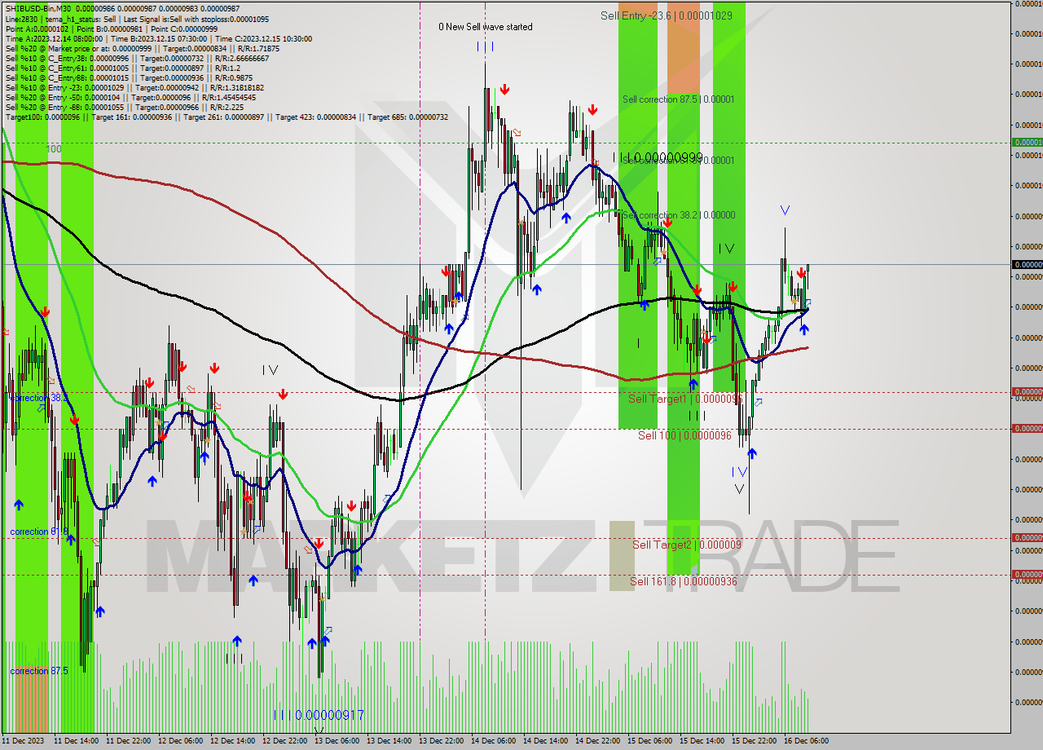Select the 'Sell Target2 | 0.000009' label
Image resolution: width=1043 pixels, height=750 pixels.
point(687,545)
